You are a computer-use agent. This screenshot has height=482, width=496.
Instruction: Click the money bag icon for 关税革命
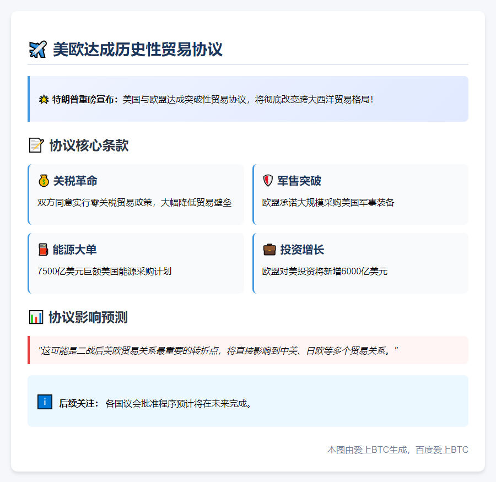click(x=44, y=181)
